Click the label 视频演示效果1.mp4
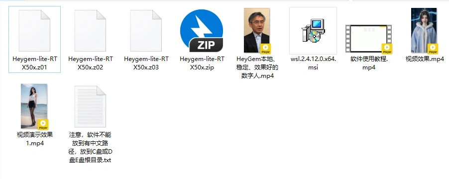Image resolution: width=449 pixels, height=179 pixels. [x=35, y=139]
